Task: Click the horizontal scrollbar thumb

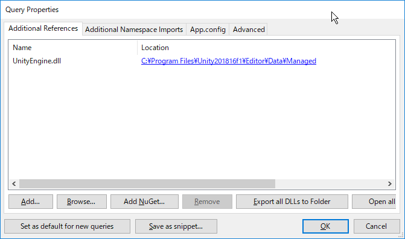Action: click(x=147, y=183)
